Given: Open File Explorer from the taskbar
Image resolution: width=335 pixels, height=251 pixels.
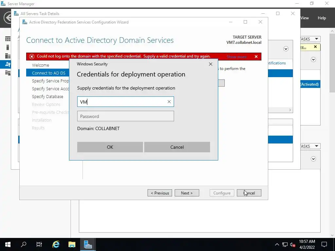Looking at the screenshot, I should (x=72, y=244).
